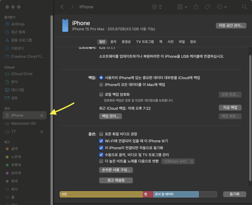Click the iPhone device icon in header
Image resolution: width=252 pixels, height=205 pixels.
tap(65, 26)
